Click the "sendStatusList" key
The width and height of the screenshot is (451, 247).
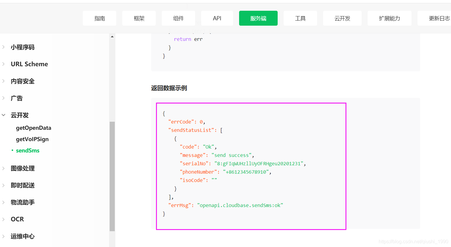pos(191,130)
